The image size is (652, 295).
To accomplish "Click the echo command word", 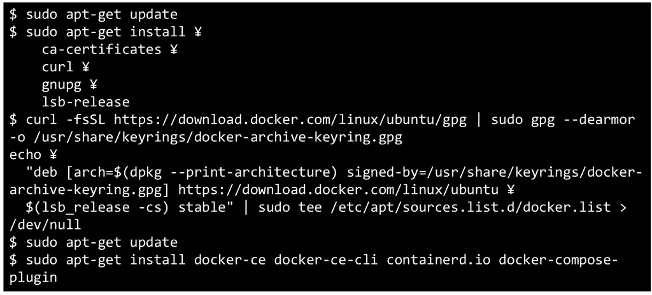I will pyautogui.click(x=25, y=154).
